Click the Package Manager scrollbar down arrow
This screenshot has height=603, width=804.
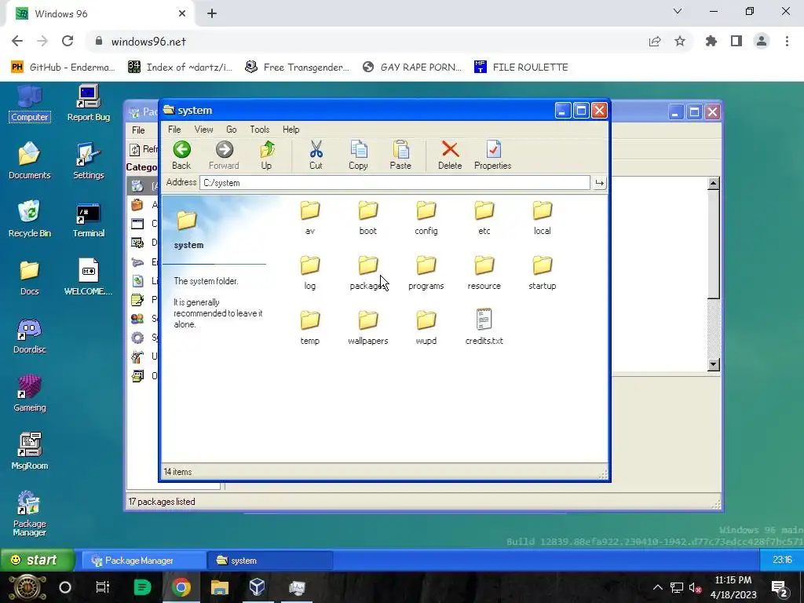tap(713, 364)
